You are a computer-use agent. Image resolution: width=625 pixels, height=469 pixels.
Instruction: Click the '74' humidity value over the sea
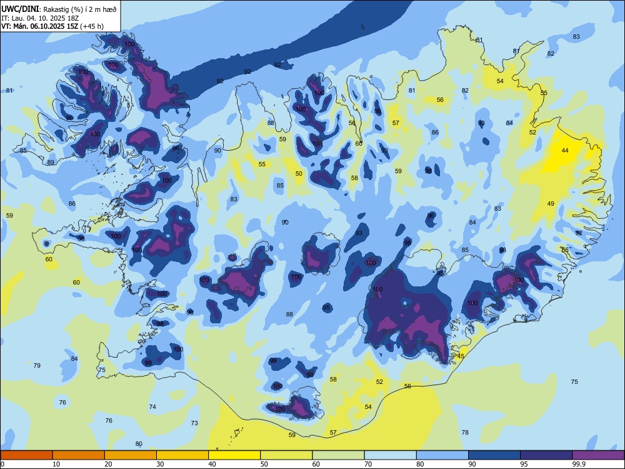152,407
